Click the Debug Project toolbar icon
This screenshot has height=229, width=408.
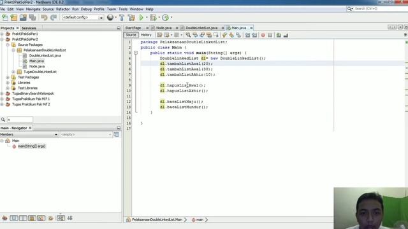pos(153,17)
